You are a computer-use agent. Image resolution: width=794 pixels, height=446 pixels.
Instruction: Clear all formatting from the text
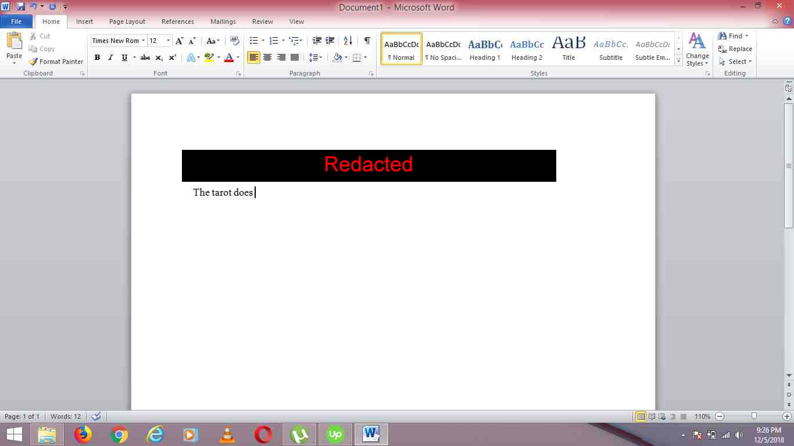[x=235, y=41]
